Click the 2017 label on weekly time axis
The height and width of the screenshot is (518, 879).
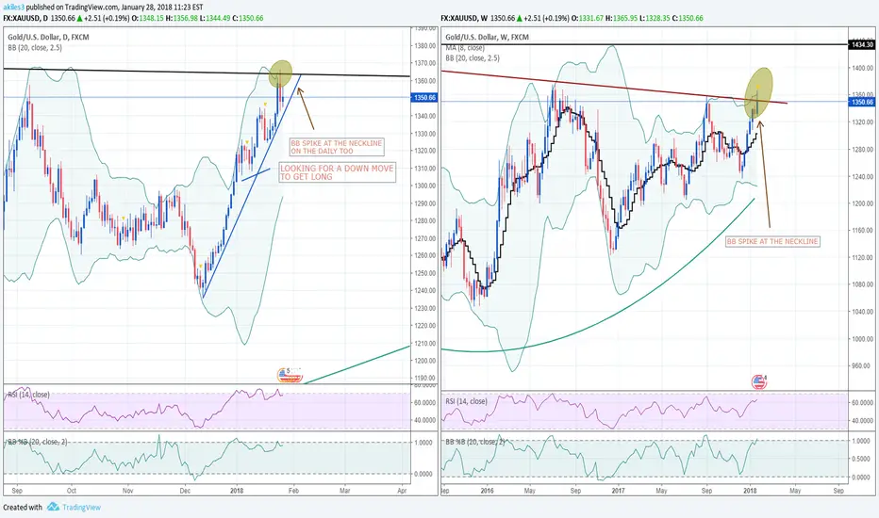point(618,491)
